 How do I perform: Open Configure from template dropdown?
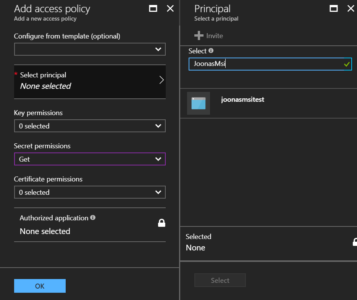click(90, 49)
